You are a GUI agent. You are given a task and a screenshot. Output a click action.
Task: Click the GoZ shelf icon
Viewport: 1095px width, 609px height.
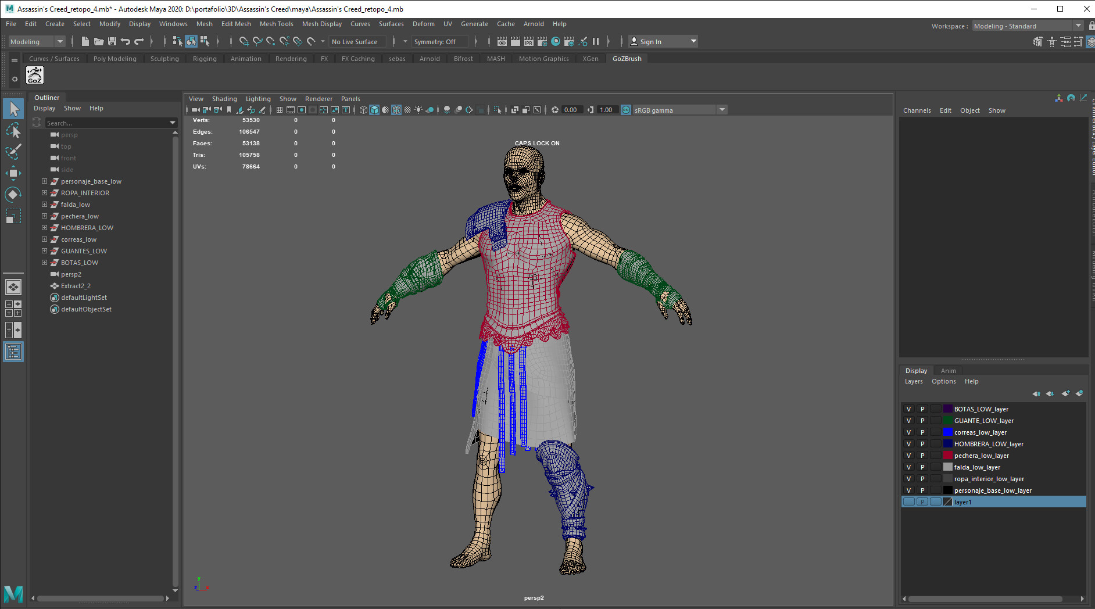[35, 75]
